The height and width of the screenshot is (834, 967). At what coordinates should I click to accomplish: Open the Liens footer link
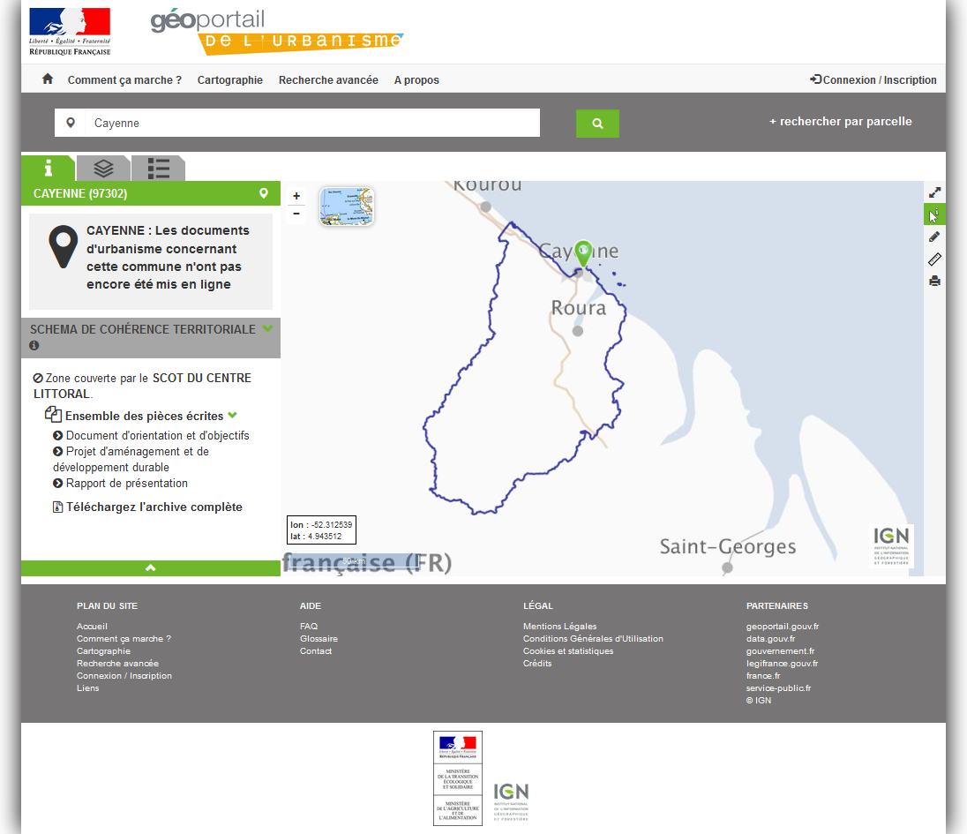pos(87,687)
